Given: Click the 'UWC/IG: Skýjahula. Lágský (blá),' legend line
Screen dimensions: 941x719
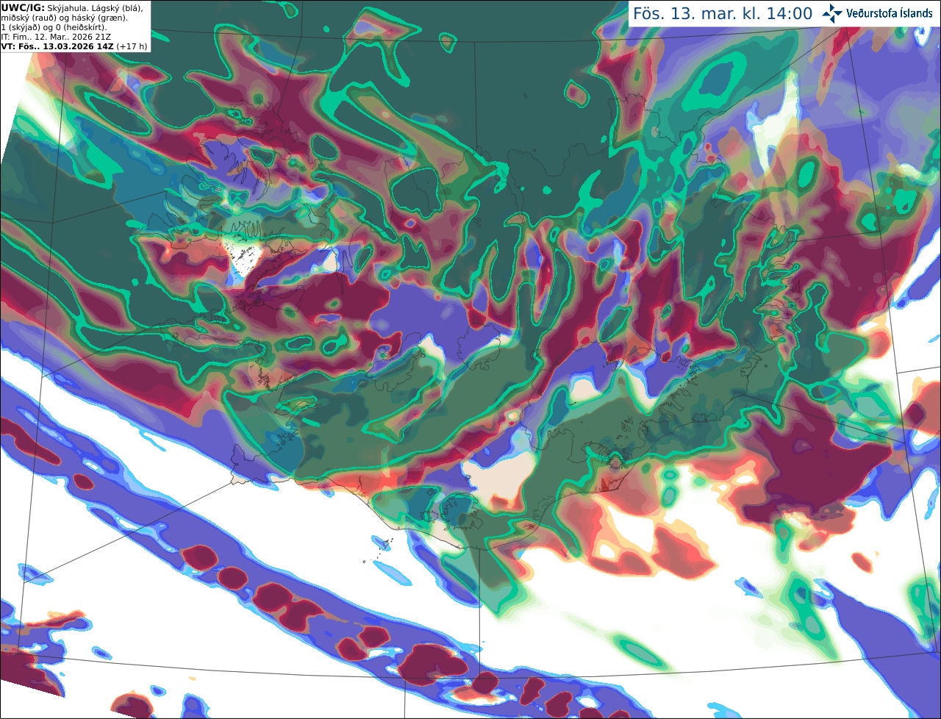Looking at the screenshot, I should (x=72, y=7).
